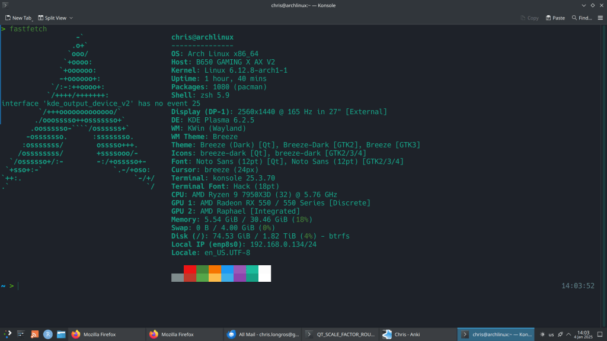Open the clock showing 14:03

pyautogui.click(x=583, y=334)
